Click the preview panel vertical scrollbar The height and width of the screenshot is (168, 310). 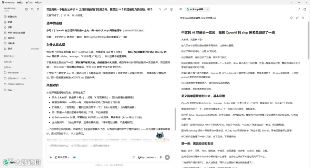point(308,41)
